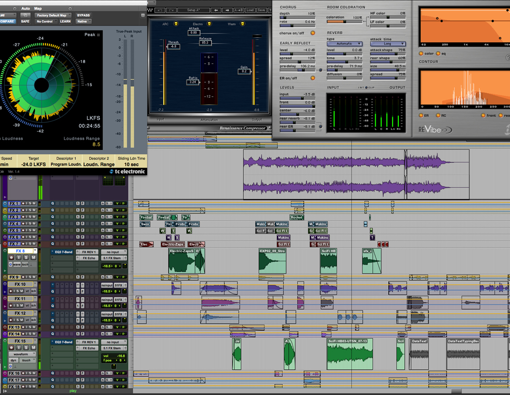The width and height of the screenshot is (510, 395).
Task: Click the frequency view icon on FX 16
Action: [52, 373]
